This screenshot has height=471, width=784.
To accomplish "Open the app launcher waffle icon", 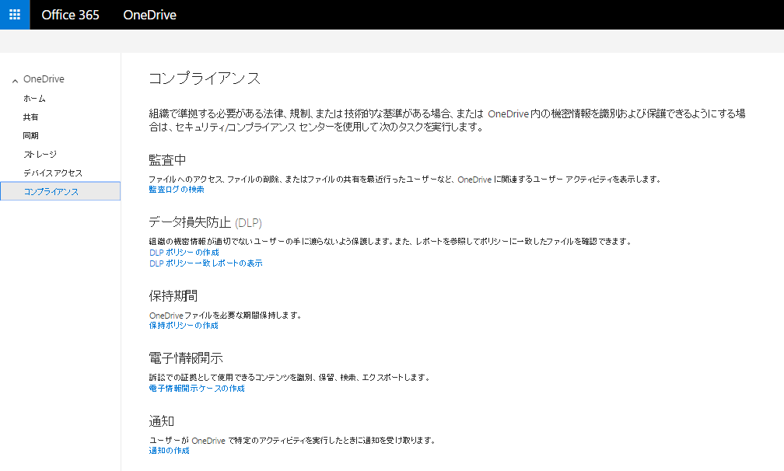I will tap(15, 15).
